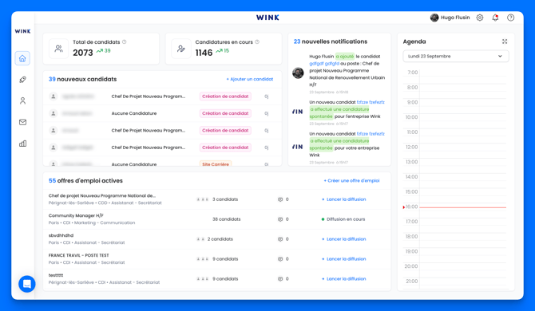Open Hugo Flusin user profile menu
Image resolution: width=535 pixels, height=311 pixels.
pyautogui.click(x=450, y=18)
